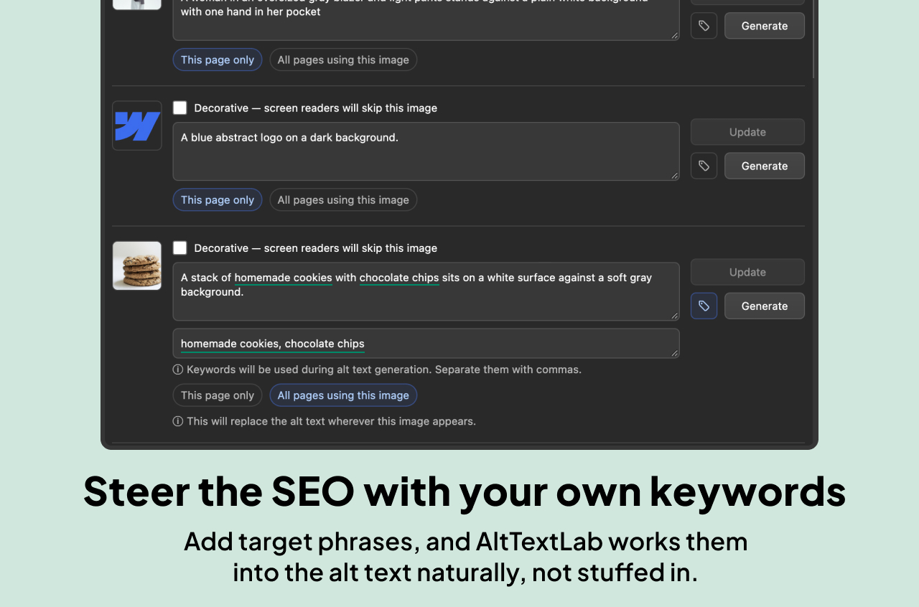Click the cookies stack thumbnail
This screenshot has width=919, height=607.
(x=137, y=265)
